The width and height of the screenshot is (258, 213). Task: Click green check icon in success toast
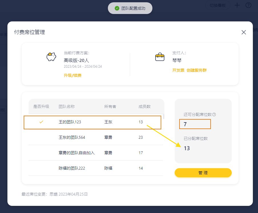[x=117, y=8]
